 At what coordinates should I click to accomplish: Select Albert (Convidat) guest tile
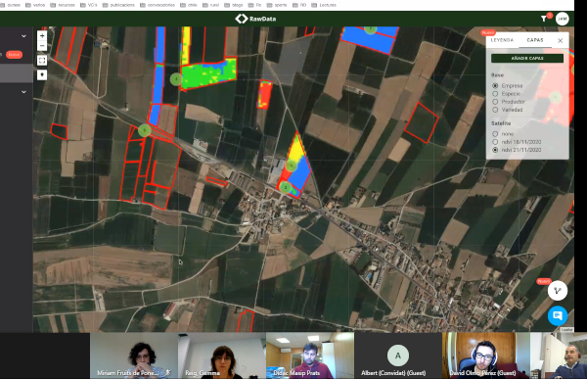point(398,355)
